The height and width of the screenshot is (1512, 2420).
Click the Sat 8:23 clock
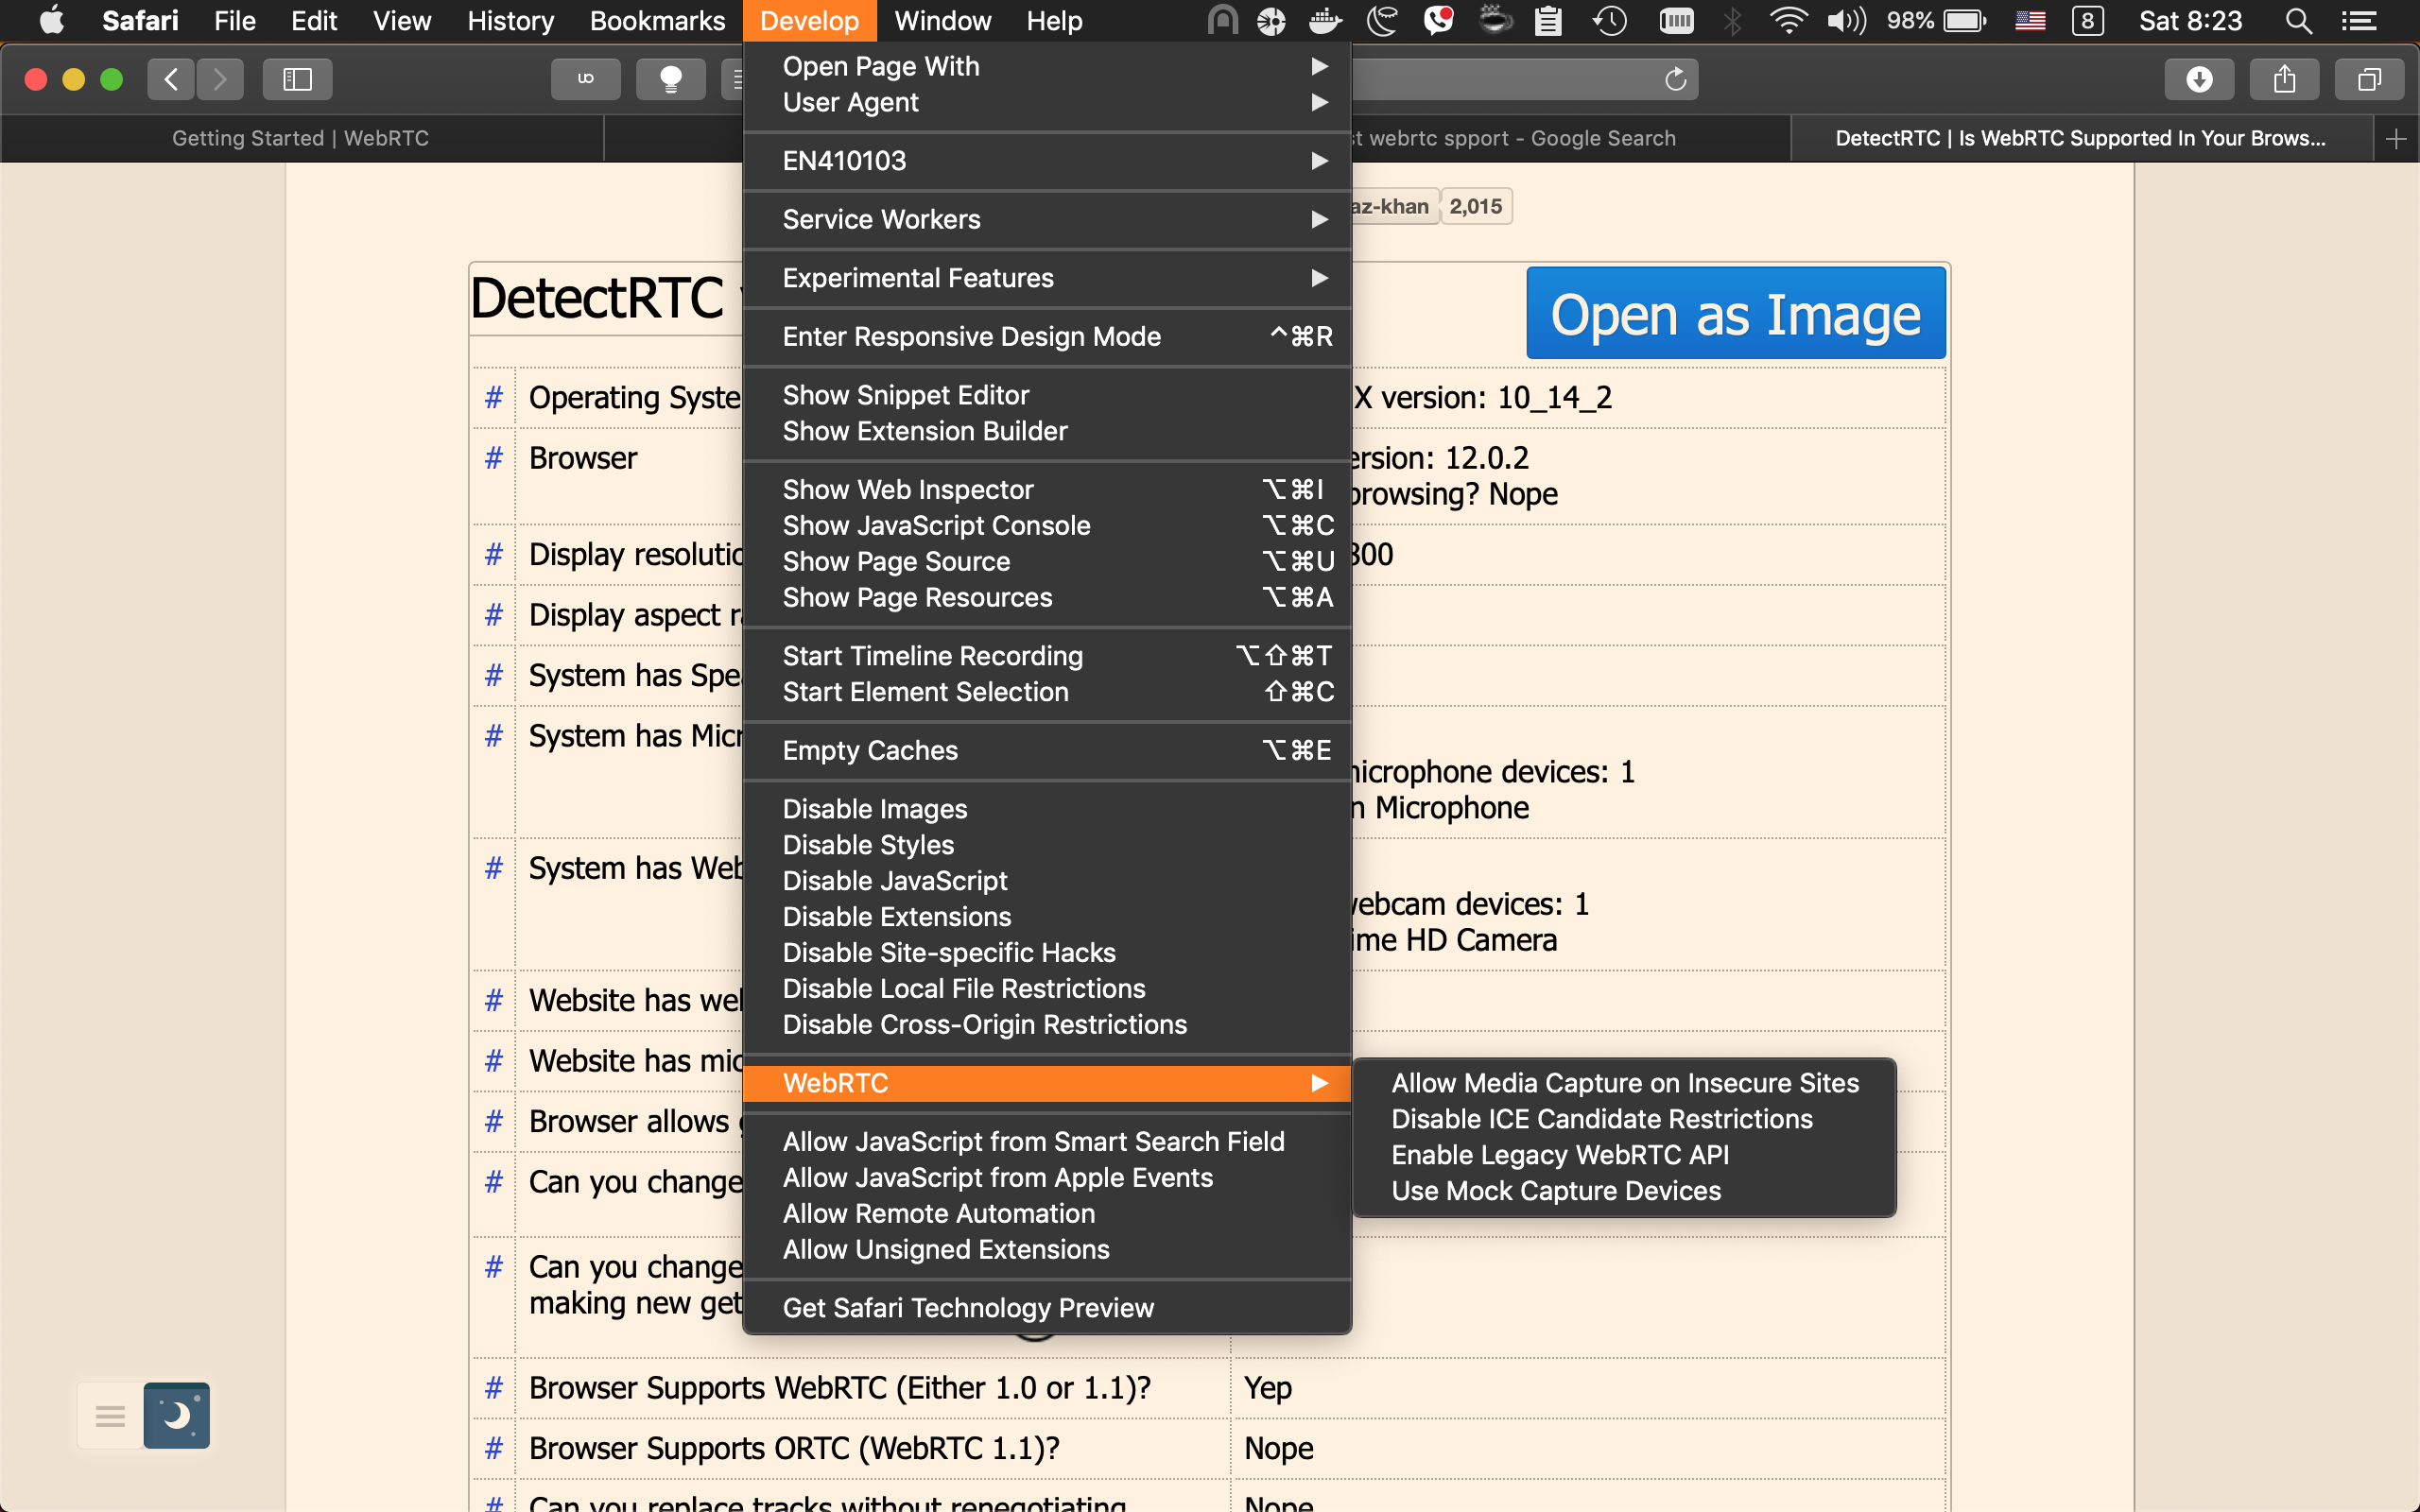(2190, 20)
